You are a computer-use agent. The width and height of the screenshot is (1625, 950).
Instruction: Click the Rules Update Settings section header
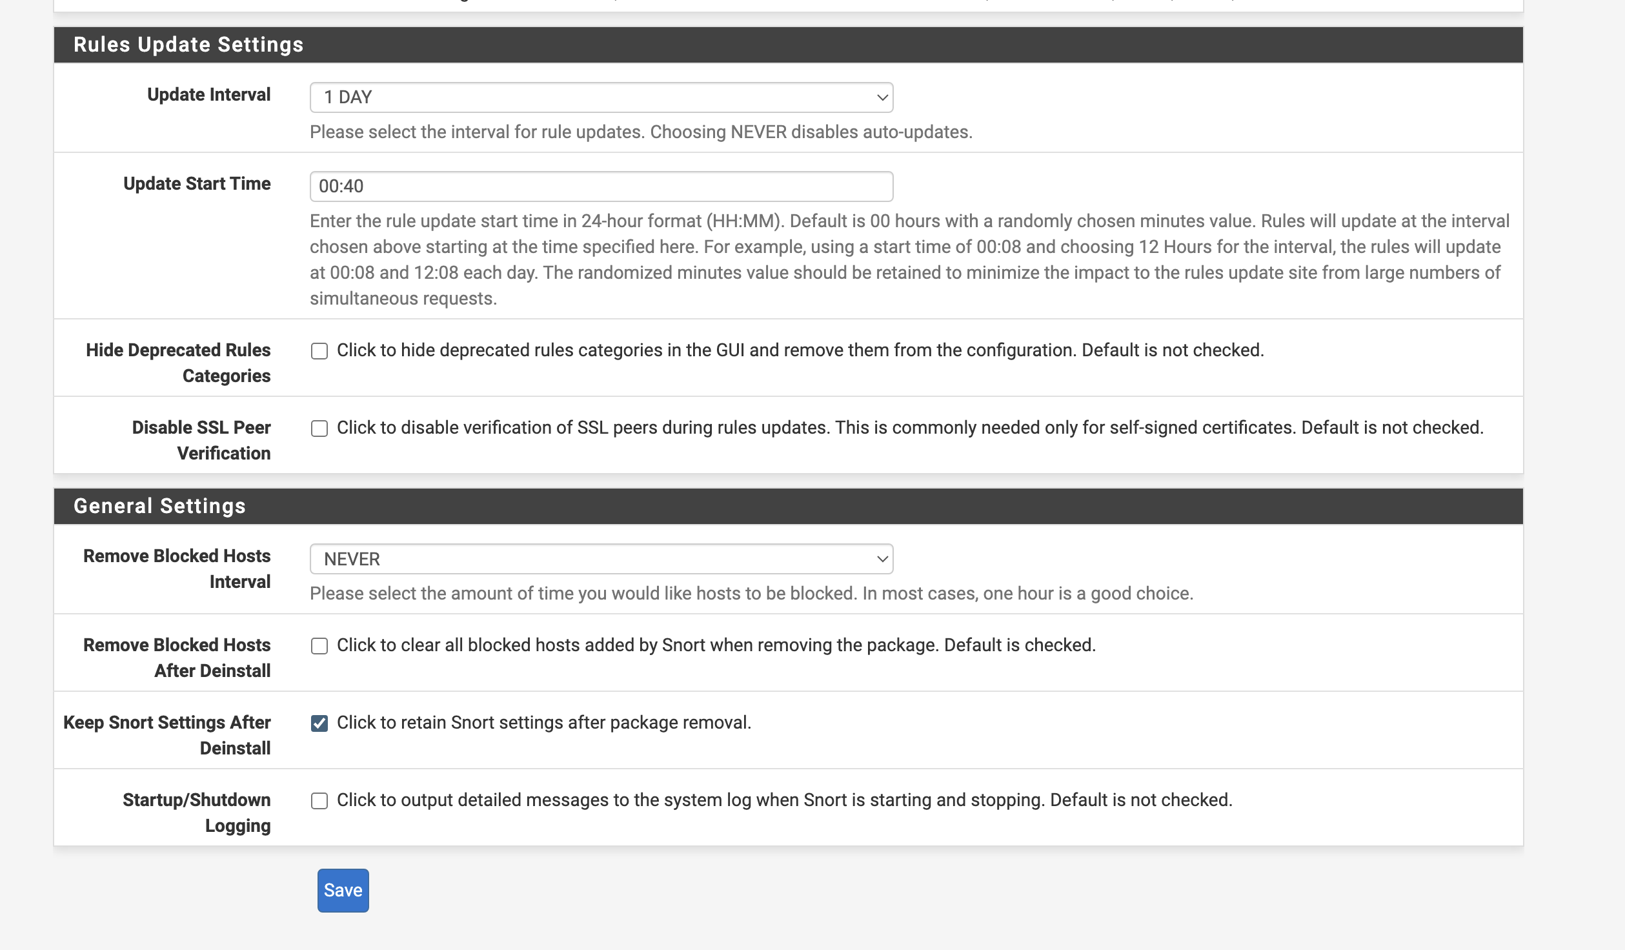pos(188,45)
